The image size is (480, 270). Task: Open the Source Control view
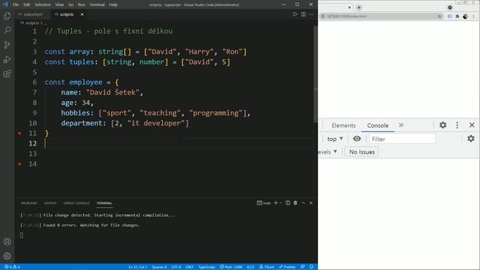tap(7, 45)
